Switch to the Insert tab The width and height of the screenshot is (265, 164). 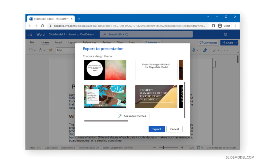click(x=59, y=42)
